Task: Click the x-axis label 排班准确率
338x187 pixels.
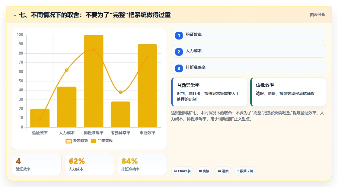Action: click(x=94, y=133)
